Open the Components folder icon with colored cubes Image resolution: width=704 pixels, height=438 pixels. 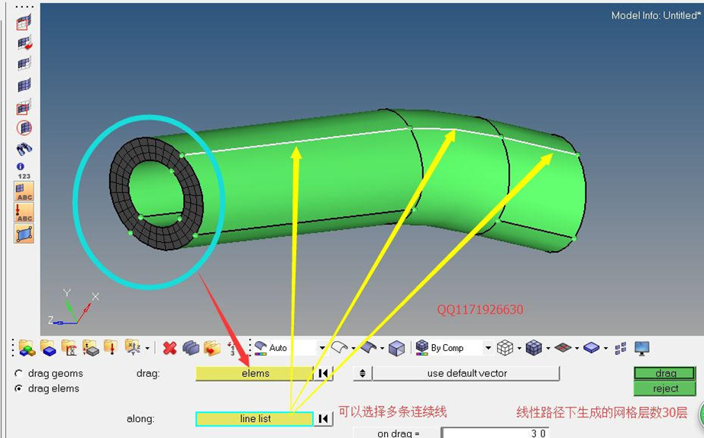coord(27,348)
